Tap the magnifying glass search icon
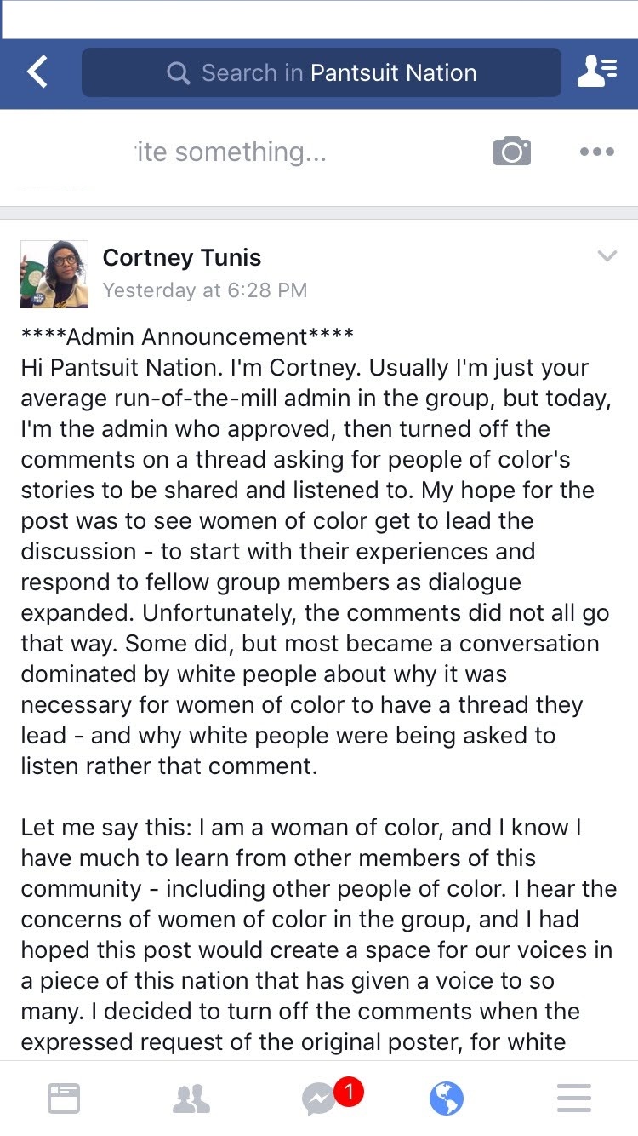This screenshot has width=638, height=1136. 178,73
